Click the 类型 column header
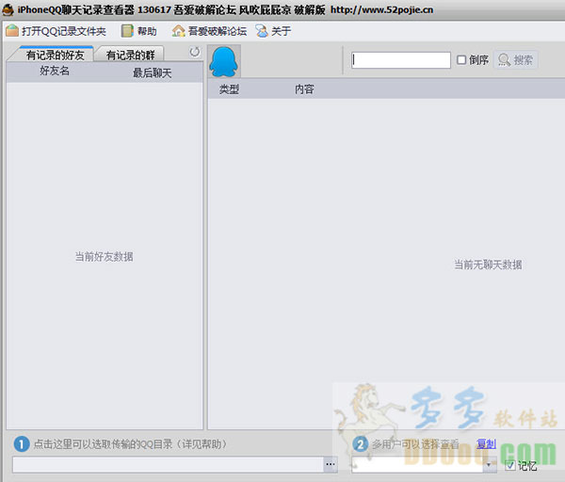Image resolution: width=565 pixels, height=482 pixels. 229,89
